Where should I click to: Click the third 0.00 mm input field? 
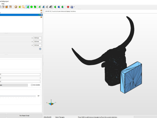(x=38, y=45)
